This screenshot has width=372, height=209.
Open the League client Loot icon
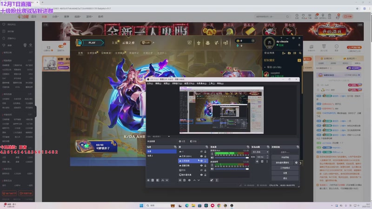pyautogui.click(x=207, y=43)
